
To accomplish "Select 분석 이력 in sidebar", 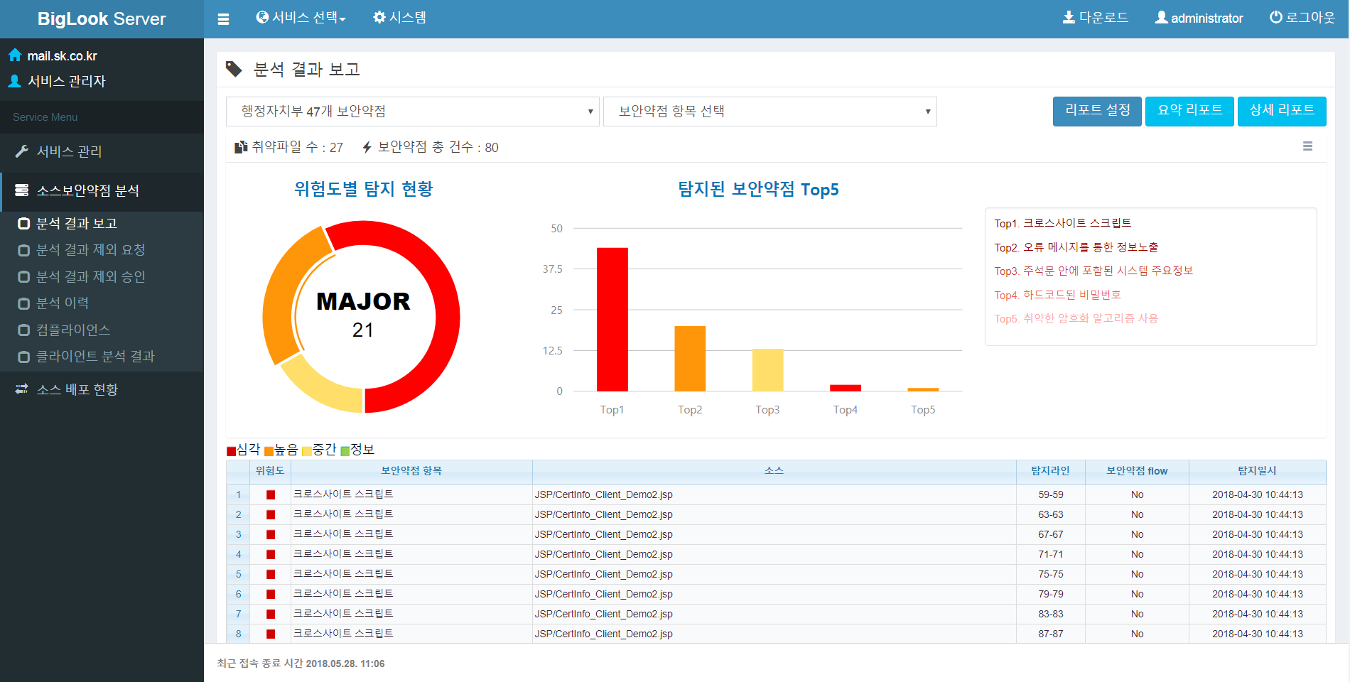I will [63, 303].
